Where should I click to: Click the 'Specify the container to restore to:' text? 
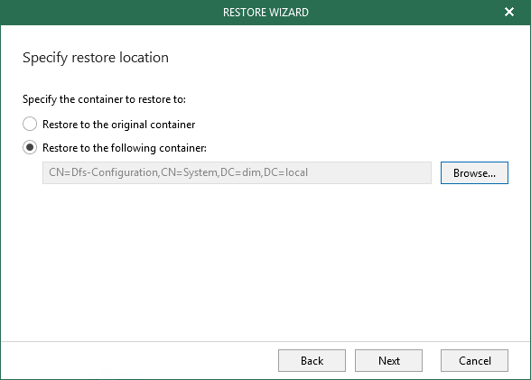[105, 99]
